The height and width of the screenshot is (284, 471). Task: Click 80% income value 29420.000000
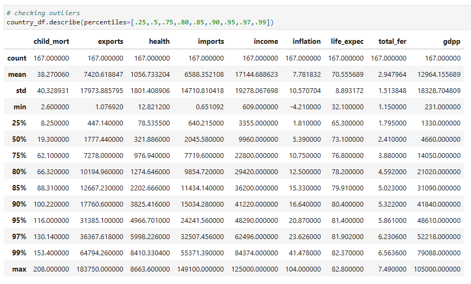pyautogui.click(x=256, y=171)
